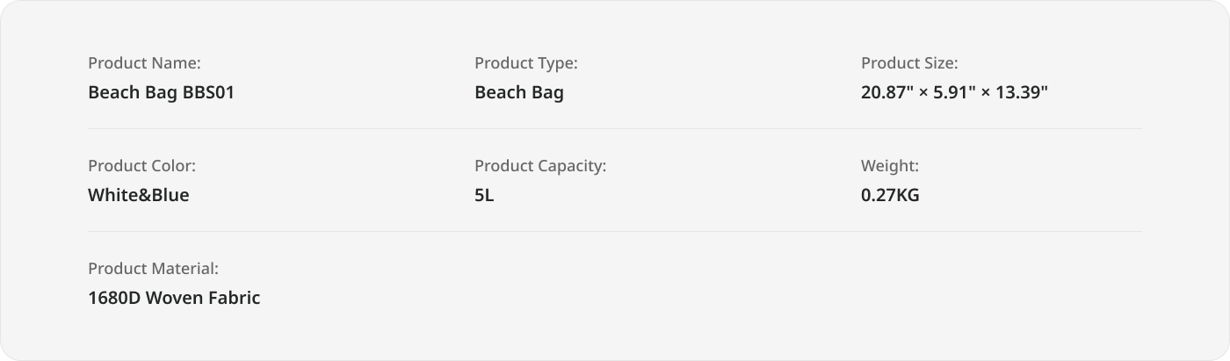Click the 1680D text in material value
Screen dimensions: 1230x361
114,298
